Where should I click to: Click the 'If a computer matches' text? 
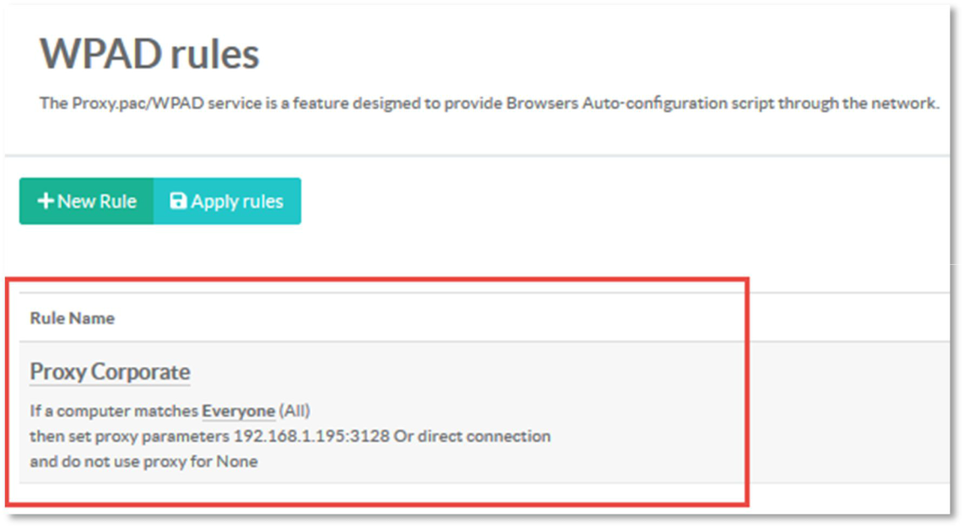tap(114, 412)
